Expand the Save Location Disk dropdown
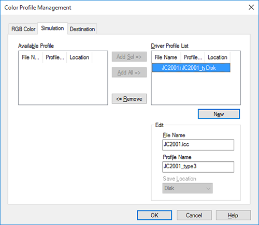This screenshot has width=259, height=225. point(188,188)
